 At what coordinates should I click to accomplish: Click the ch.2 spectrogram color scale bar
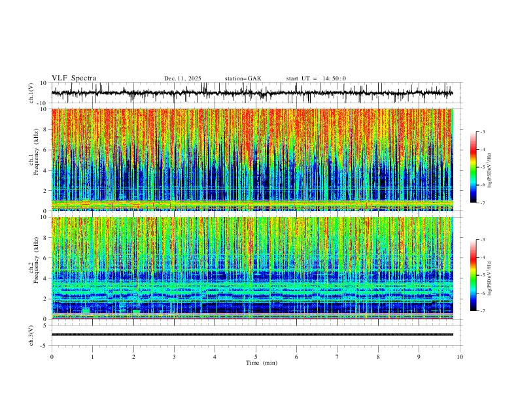[x=473, y=275]
